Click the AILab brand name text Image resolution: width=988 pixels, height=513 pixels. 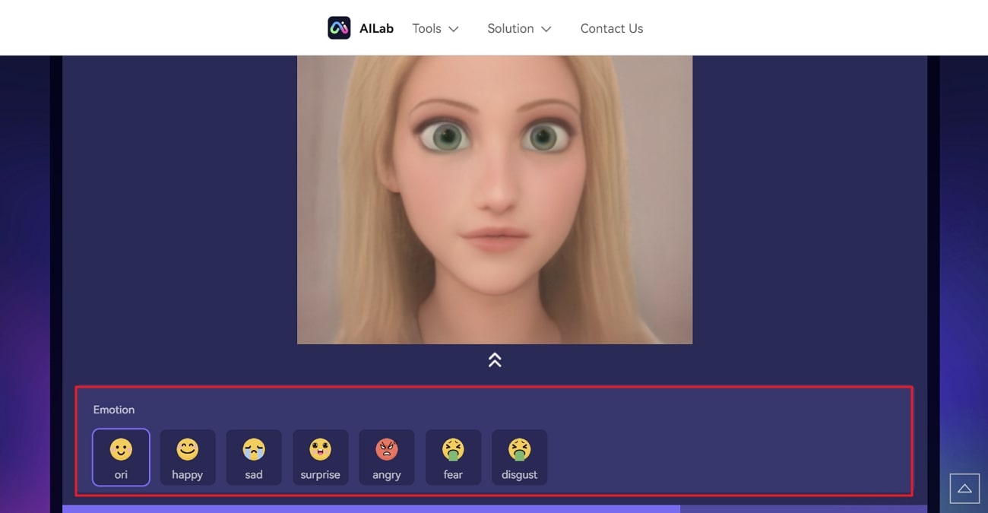pyautogui.click(x=376, y=29)
